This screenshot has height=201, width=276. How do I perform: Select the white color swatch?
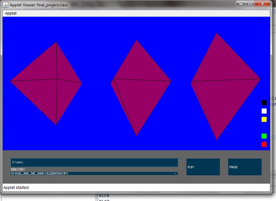point(264,111)
